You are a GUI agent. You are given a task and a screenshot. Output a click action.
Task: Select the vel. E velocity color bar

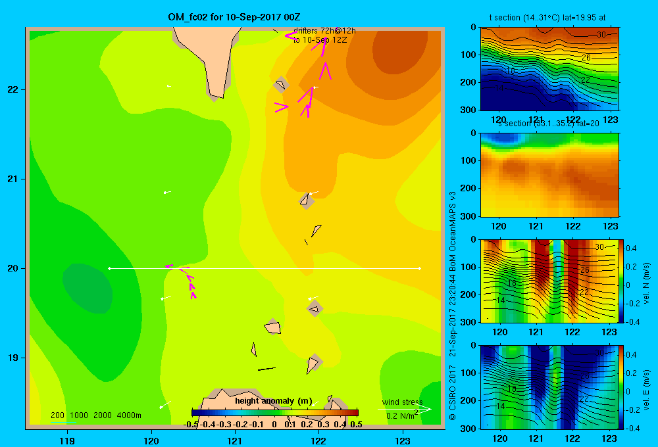point(622,387)
